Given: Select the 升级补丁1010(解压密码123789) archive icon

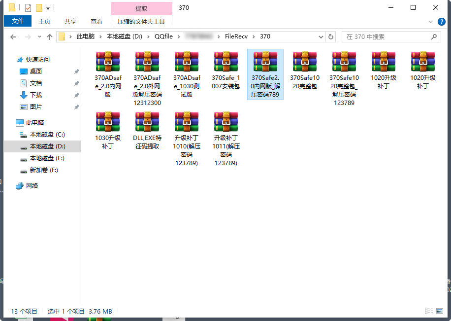Looking at the screenshot, I should 187,122.
